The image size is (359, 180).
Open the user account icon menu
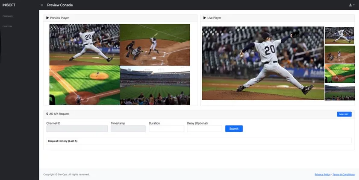tap(352, 5)
